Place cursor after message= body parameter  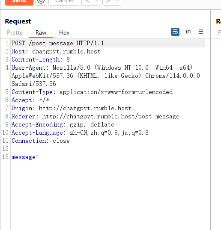(x=39, y=157)
